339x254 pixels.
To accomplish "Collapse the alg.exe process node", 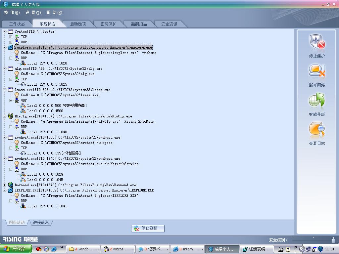I will pos(4,68).
